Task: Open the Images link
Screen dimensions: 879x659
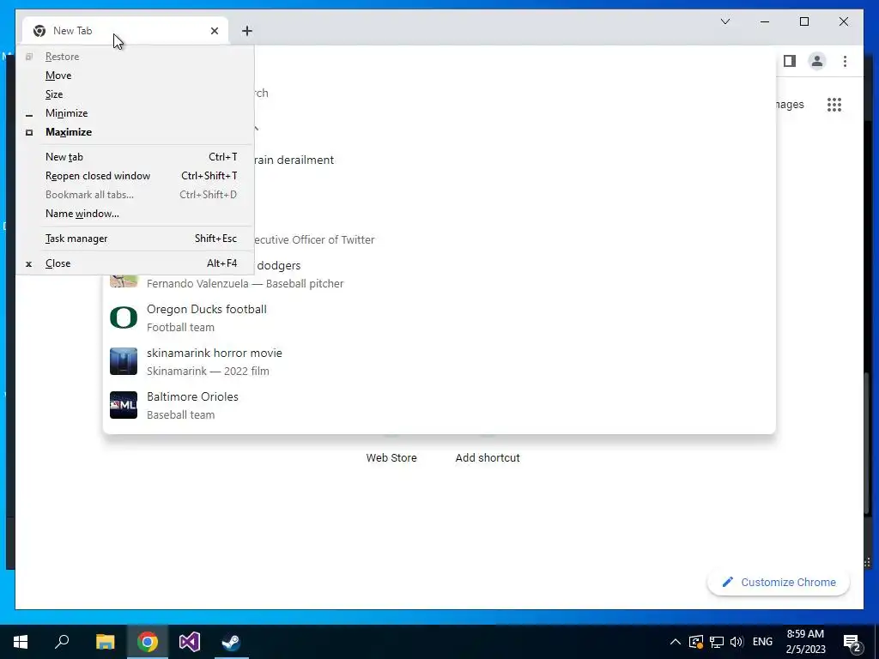Action: 790,104
